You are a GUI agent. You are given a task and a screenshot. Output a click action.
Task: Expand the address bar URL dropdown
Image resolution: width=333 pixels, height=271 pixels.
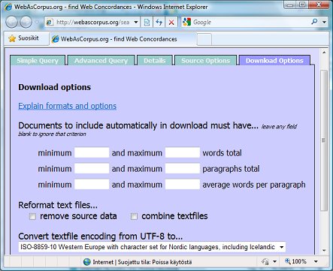136,23
